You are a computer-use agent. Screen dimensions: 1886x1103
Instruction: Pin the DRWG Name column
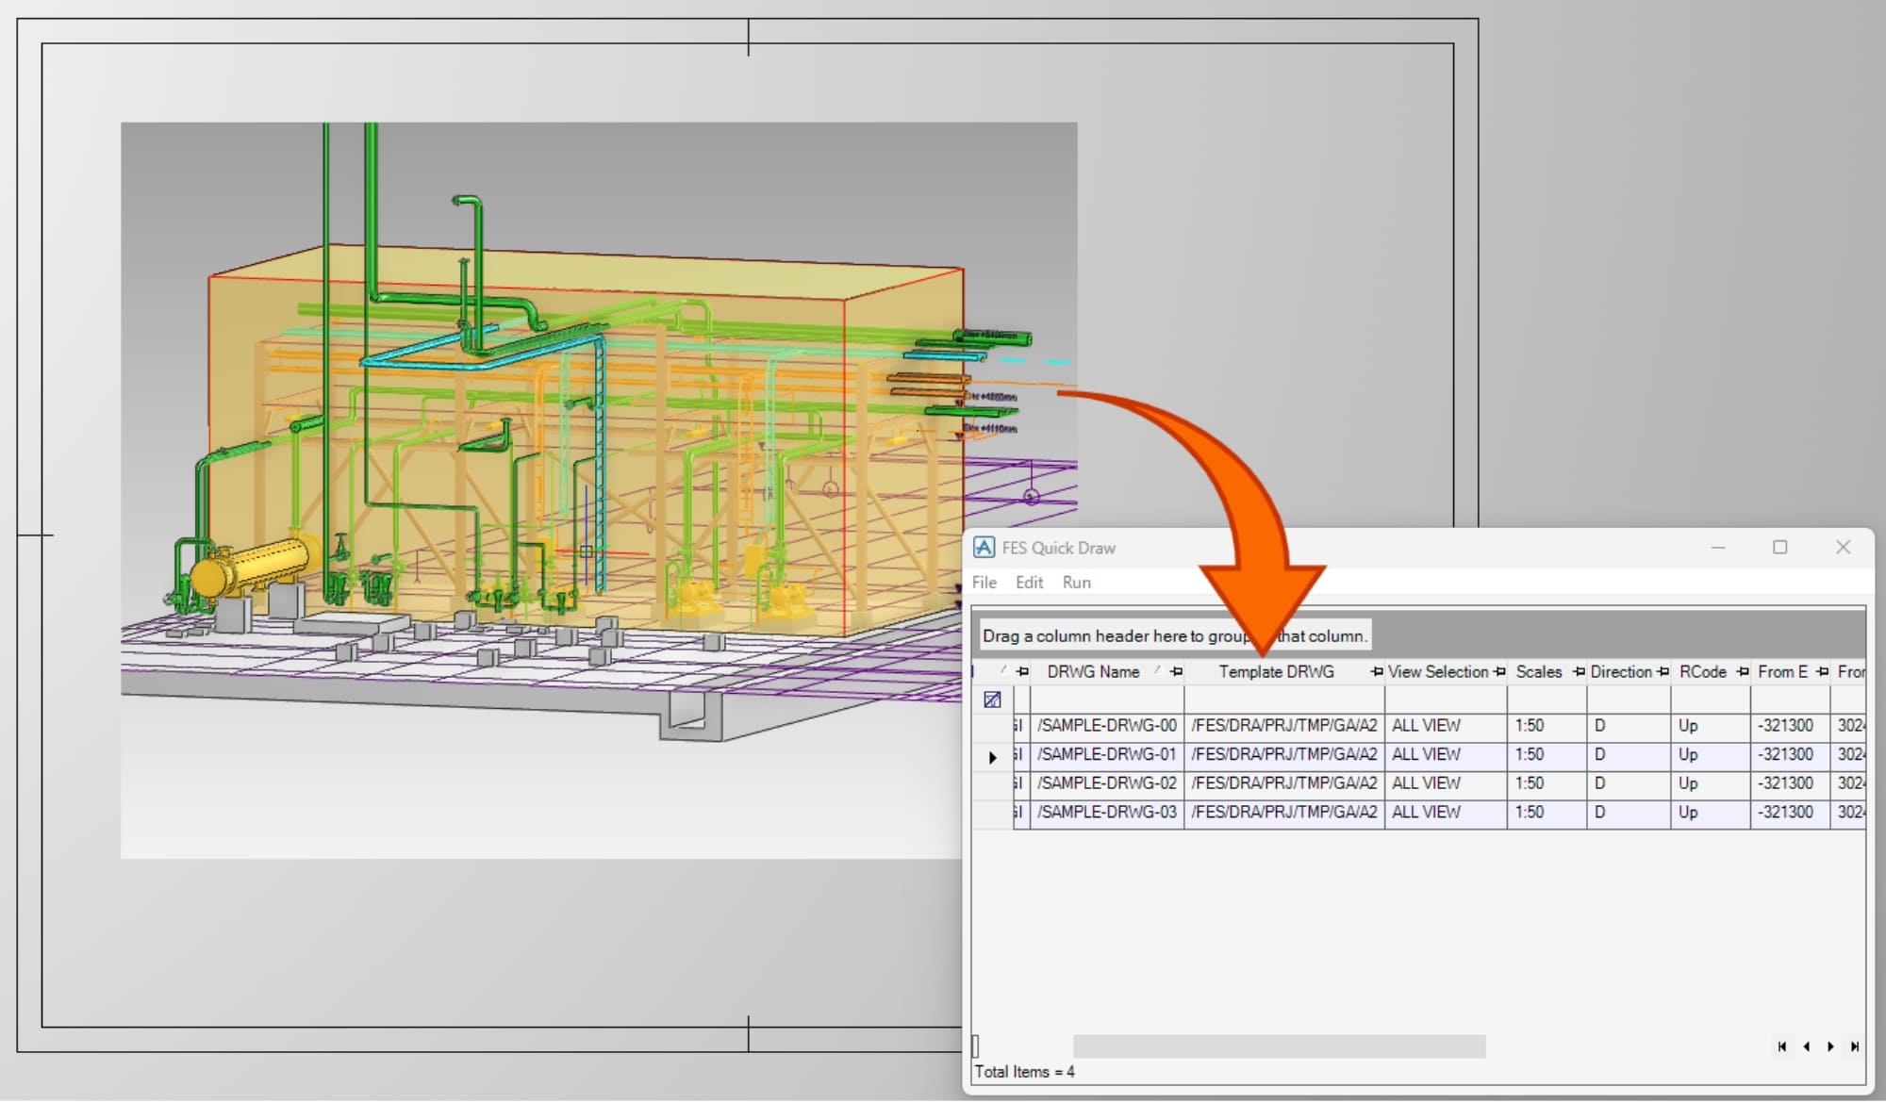(1176, 672)
